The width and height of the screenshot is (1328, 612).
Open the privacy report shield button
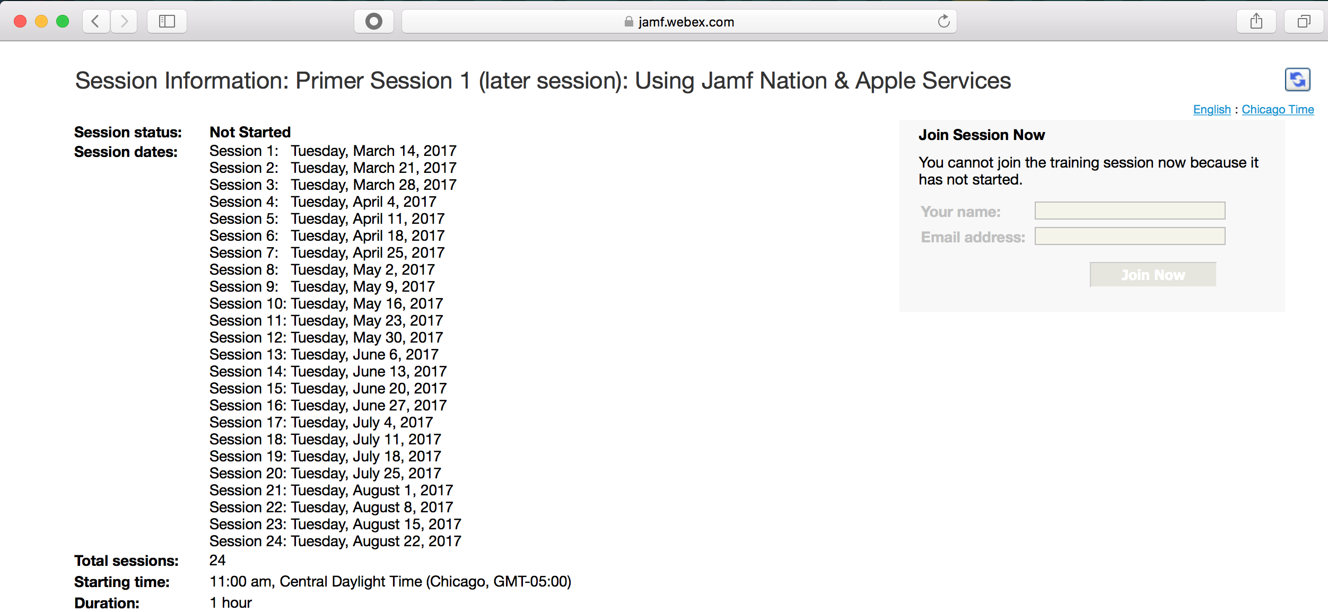point(374,21)
